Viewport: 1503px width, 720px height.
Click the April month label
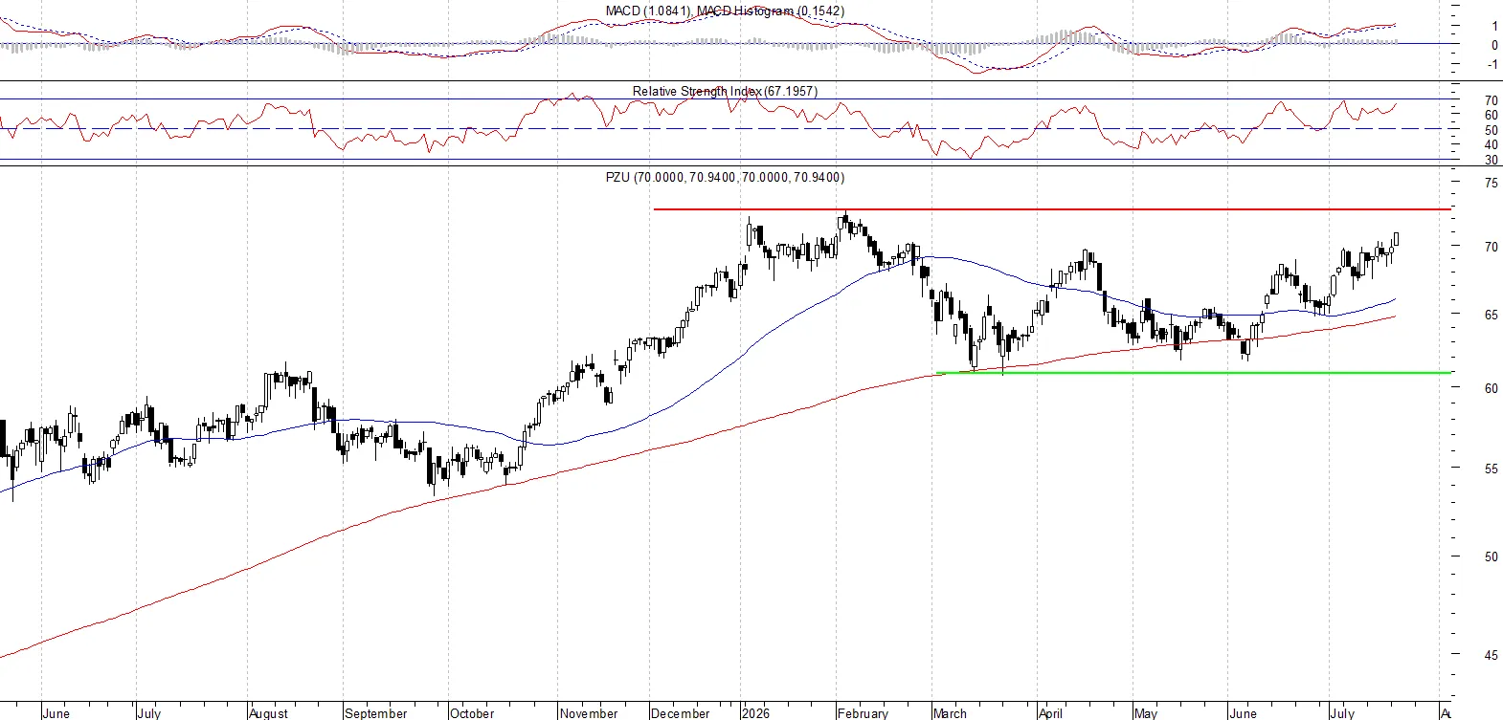1050,713
